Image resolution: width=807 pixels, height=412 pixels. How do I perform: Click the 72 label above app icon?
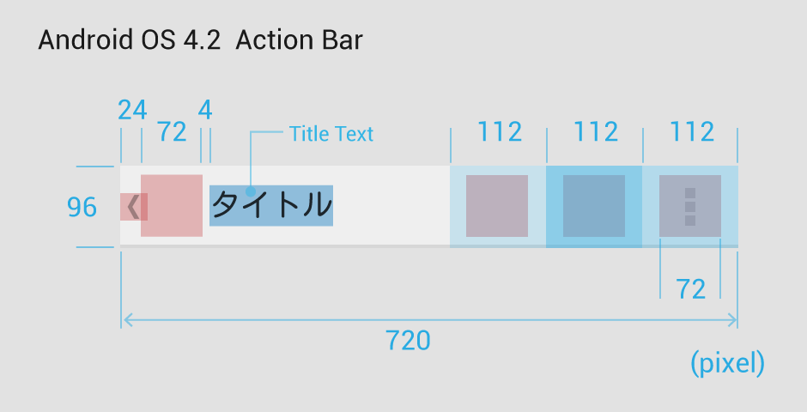pos(172,132)
